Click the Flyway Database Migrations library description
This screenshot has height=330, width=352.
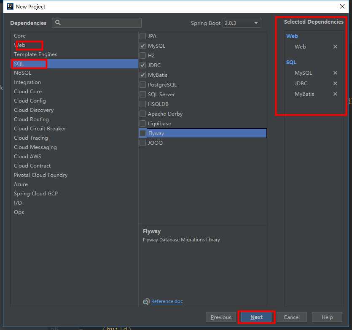click(181, 240)
